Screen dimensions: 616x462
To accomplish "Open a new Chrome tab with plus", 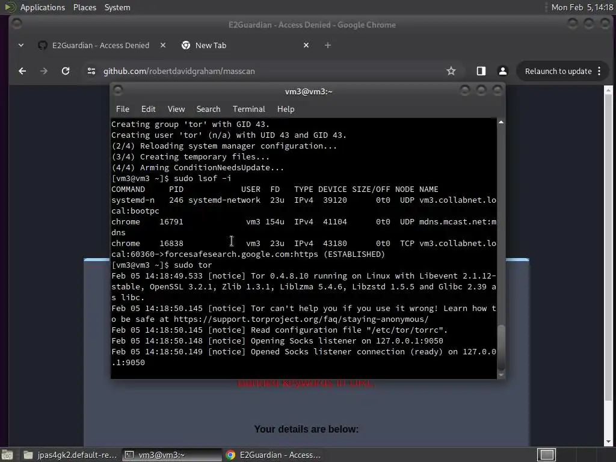I will click(328, 45).
